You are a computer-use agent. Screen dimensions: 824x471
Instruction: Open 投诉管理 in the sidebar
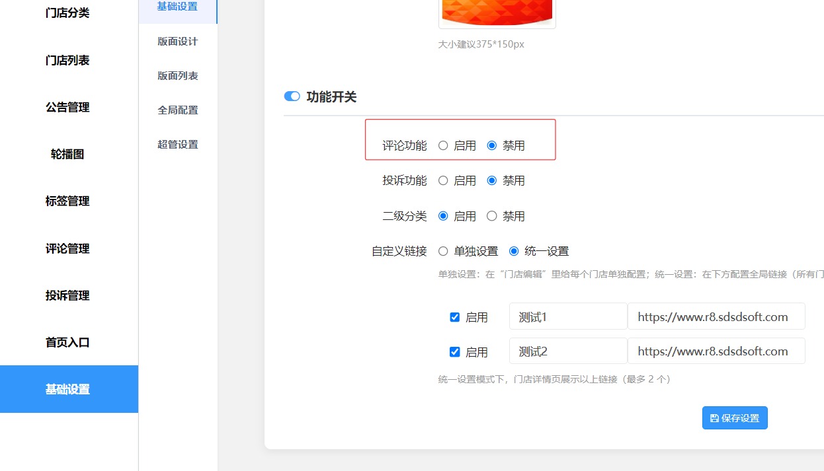67,295
